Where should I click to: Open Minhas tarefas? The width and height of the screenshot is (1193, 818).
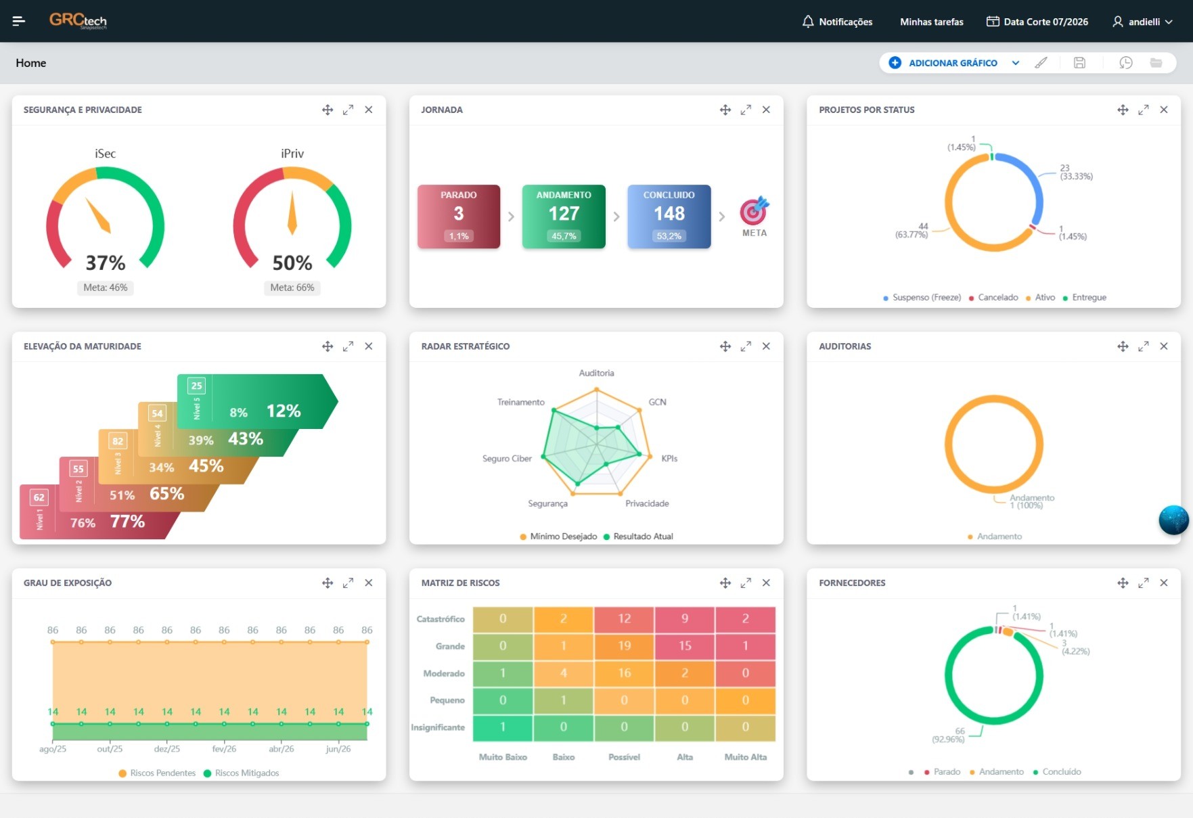point(931,22)
